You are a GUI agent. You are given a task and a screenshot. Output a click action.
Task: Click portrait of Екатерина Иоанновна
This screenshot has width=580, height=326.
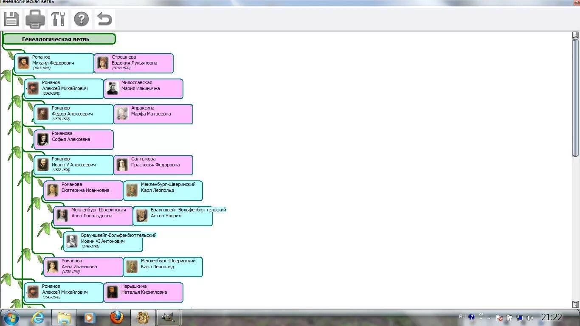(x=53, y=190)
